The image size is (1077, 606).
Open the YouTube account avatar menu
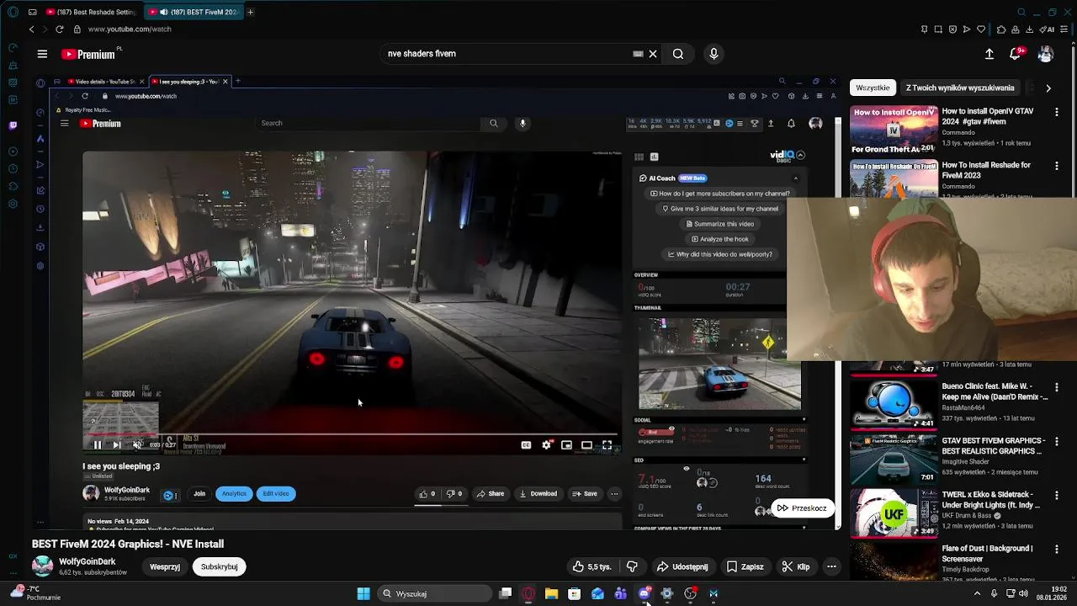point(1045,54)
